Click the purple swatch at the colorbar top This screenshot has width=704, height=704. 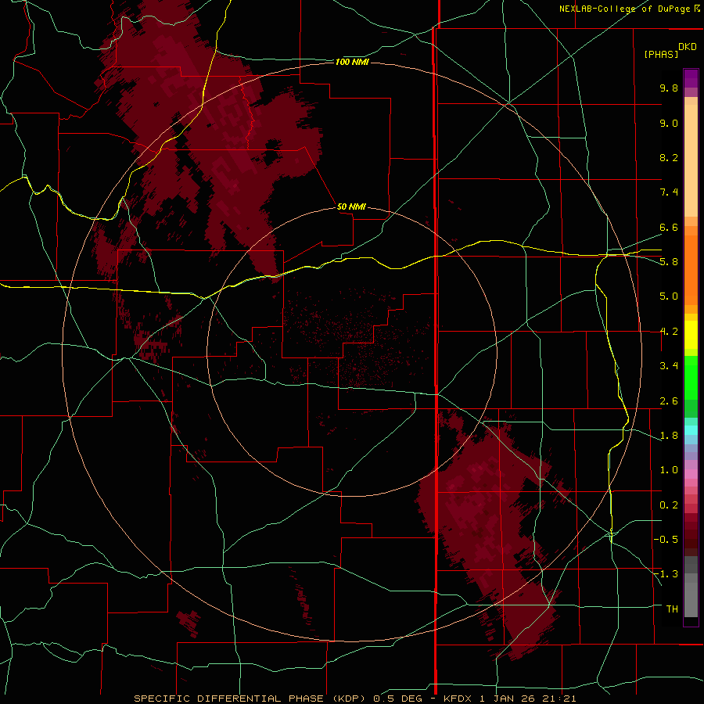691,78
